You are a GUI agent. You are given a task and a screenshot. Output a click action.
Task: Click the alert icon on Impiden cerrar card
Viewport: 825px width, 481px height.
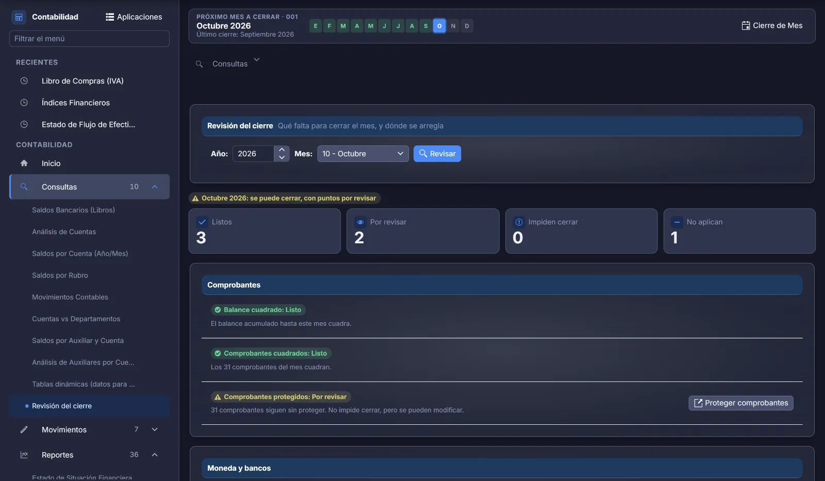click(x=519, y=222)
